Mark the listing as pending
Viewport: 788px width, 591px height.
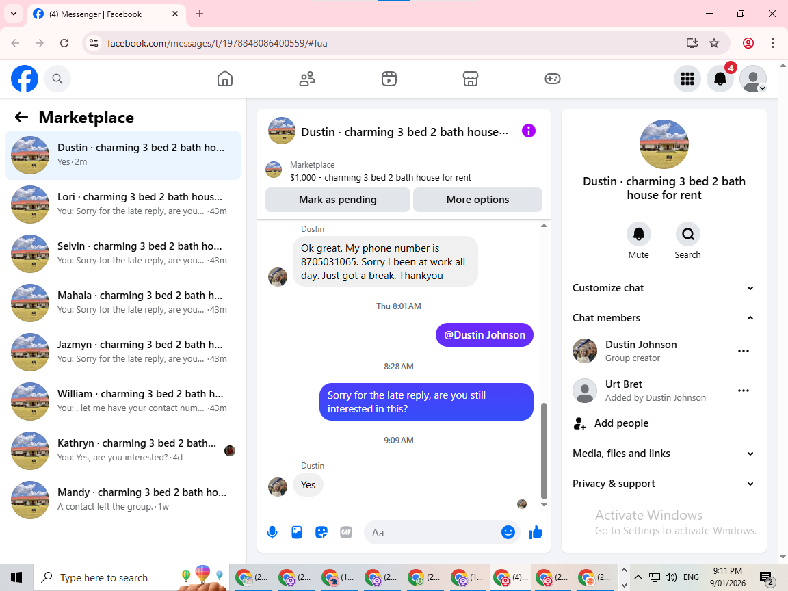[x=338, y=200]
